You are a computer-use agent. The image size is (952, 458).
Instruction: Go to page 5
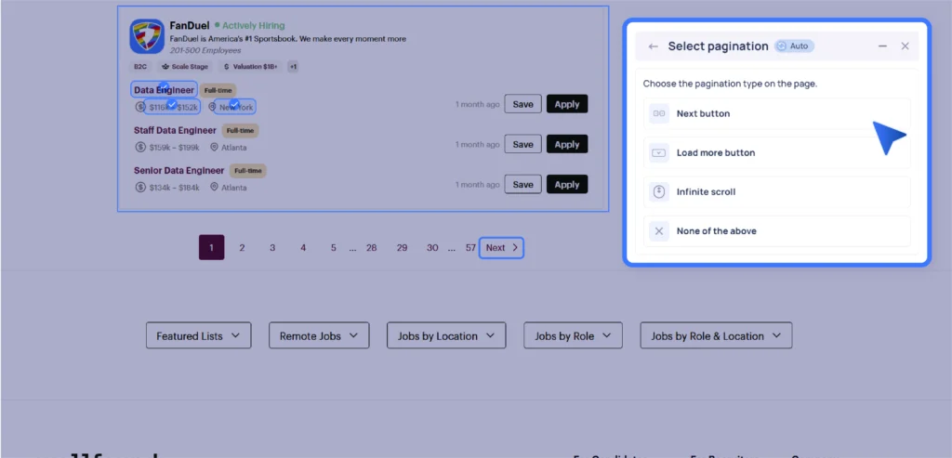[x=334, y=247]
